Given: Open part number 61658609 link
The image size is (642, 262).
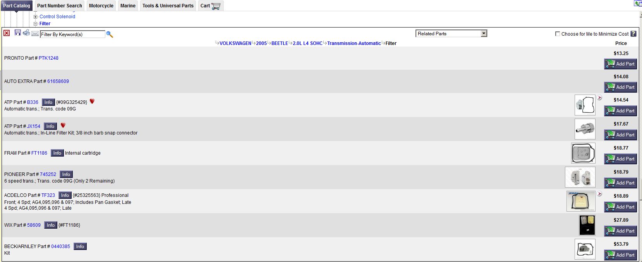Looking at the screenshot, I should coord(58,81).
